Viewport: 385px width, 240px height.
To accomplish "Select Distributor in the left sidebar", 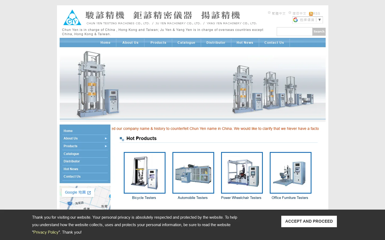I will 85,161.
